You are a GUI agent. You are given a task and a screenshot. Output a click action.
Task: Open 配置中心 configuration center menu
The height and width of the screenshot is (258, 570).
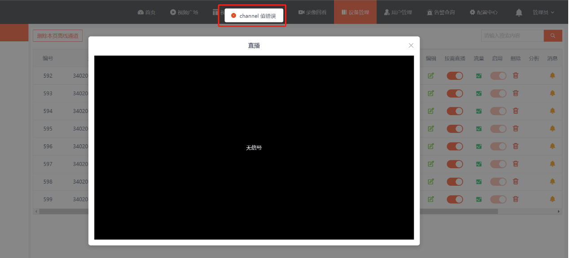[x=483, y=13]
